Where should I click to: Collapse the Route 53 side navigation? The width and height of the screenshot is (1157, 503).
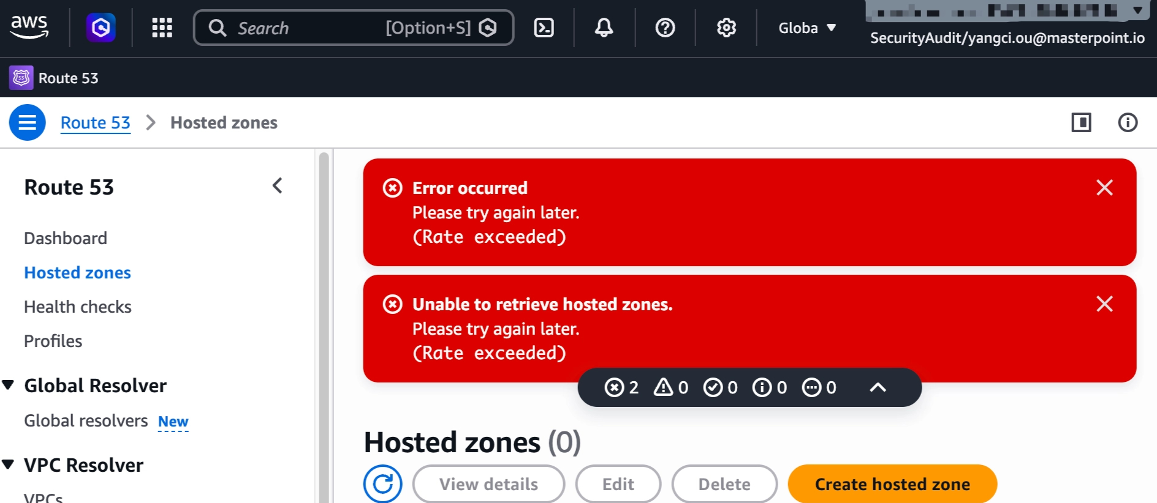tap(277, 185)
